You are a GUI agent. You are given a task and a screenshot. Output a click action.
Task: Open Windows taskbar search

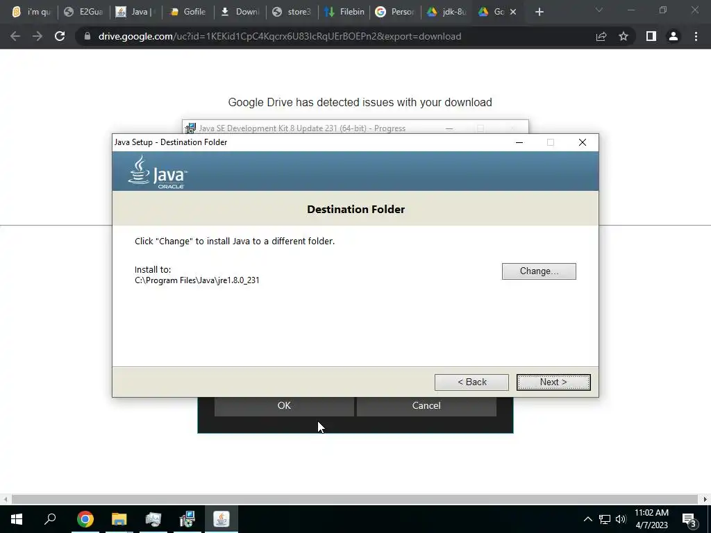click(50, 519)
